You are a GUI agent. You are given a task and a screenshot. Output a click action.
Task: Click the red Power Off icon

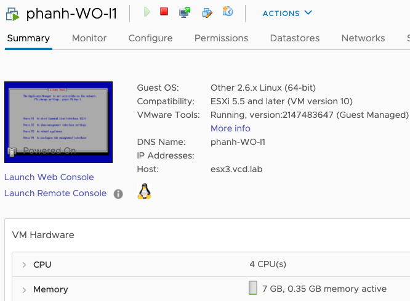pyautogui.click(x=164, y=12)
